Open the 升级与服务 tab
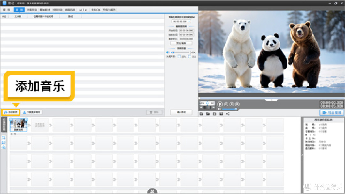This screenshot has height=194, width=345. pyautogui.click(x=109, y=10)
